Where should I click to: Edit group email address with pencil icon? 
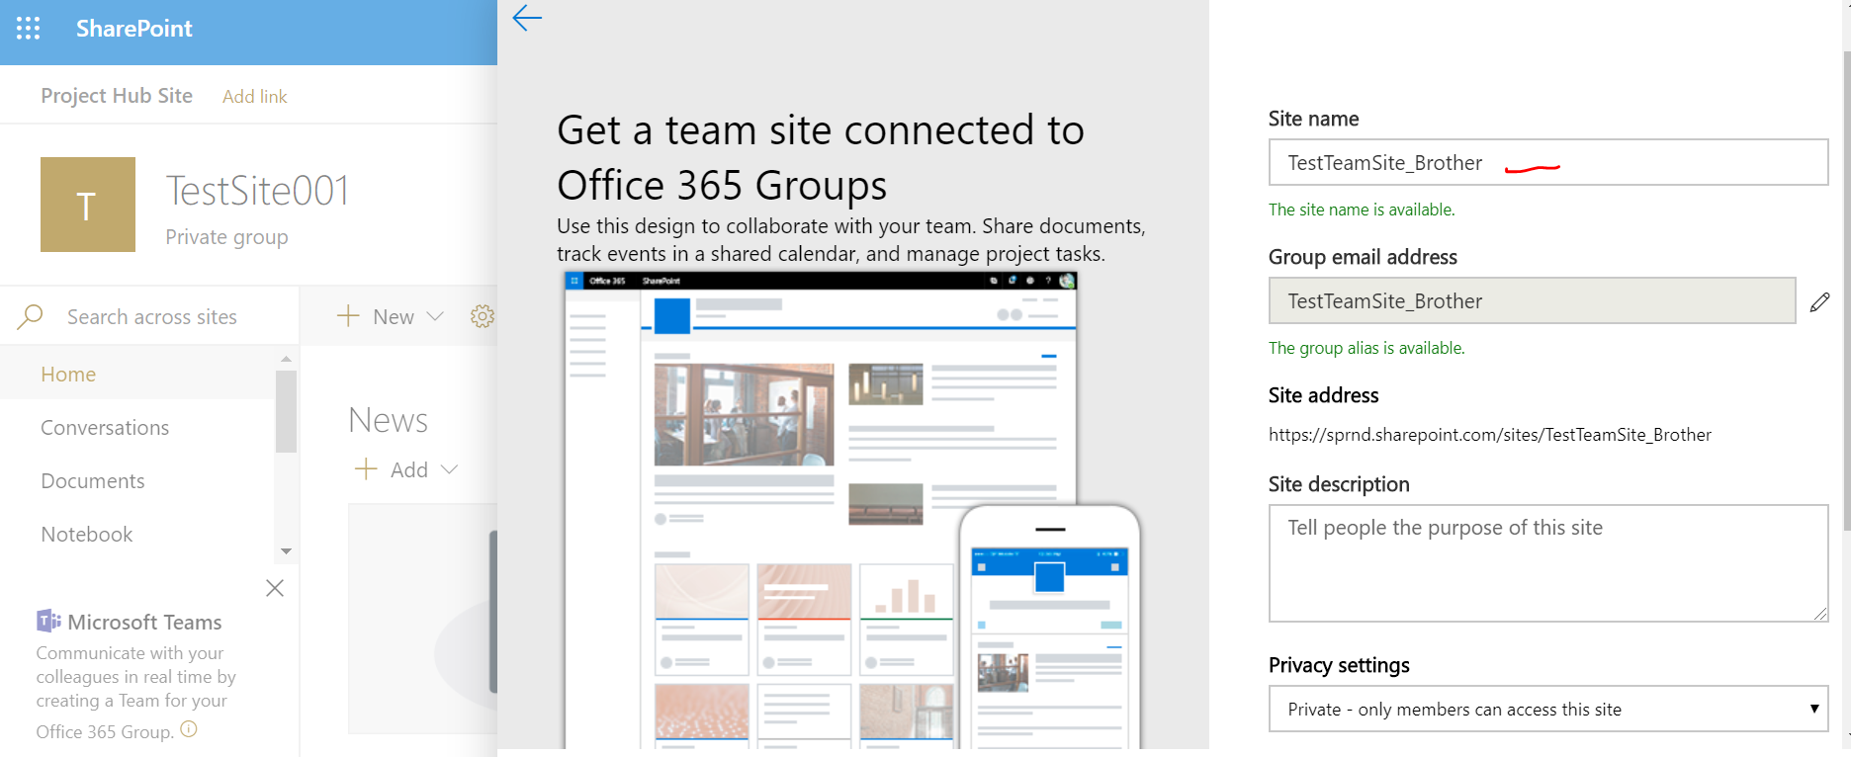coord(1819,302)
